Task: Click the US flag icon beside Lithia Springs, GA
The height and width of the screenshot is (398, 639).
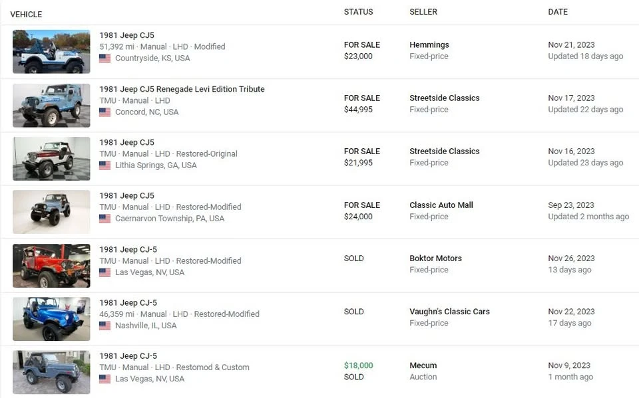Action: (105, 165)
